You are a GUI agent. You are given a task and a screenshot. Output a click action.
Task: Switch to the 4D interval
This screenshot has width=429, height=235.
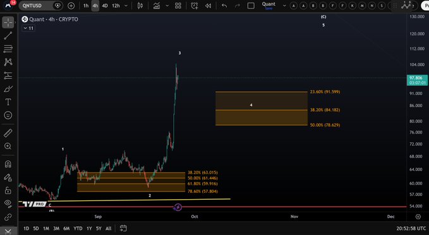[105, 6]
